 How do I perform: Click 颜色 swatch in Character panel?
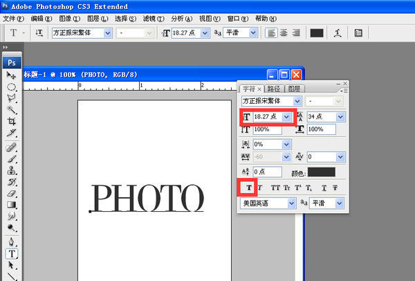[x=322, y=172]
